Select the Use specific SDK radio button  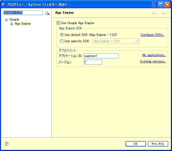pyautogui.click(x=62, y=41)
